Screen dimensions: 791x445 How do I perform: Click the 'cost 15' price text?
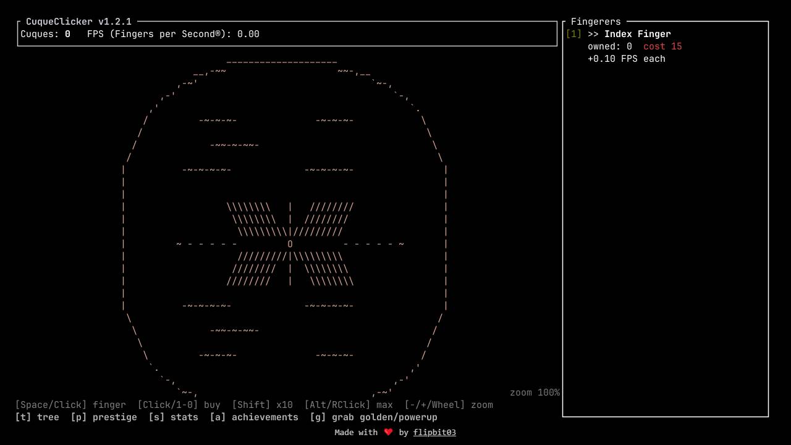tap(662, 46)
